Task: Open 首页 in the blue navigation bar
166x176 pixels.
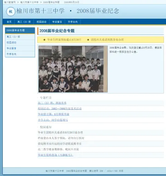Action: tap(9, 22)
